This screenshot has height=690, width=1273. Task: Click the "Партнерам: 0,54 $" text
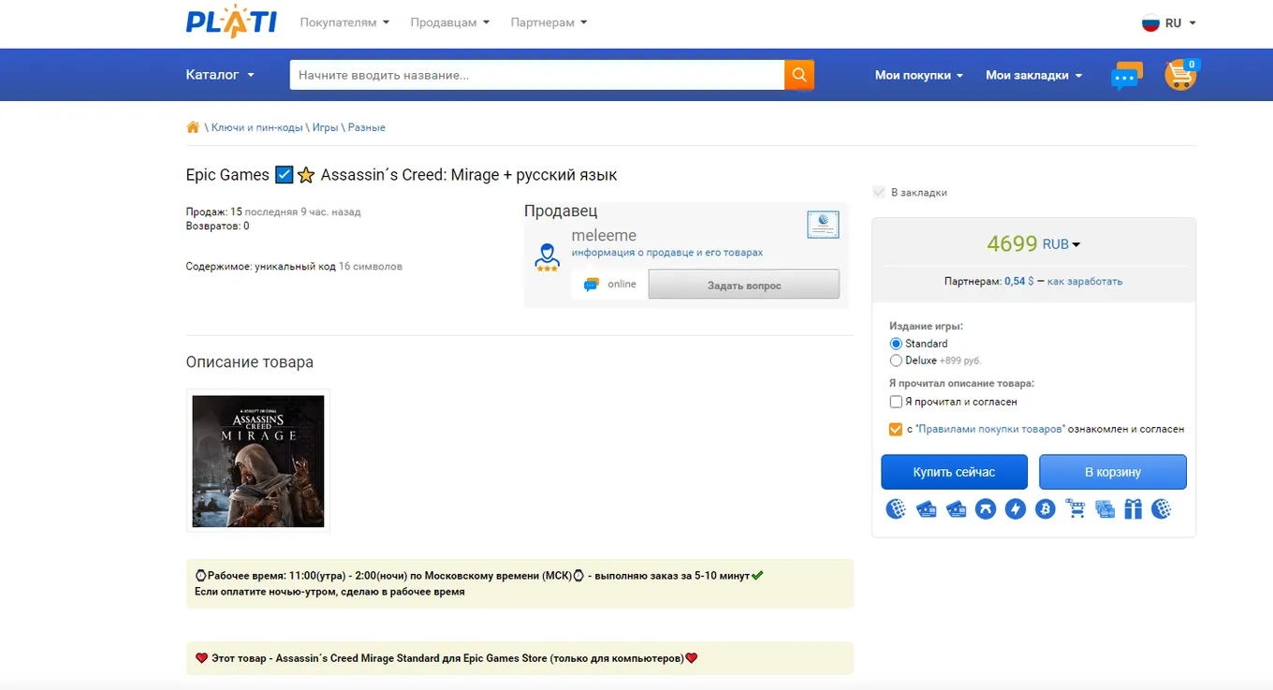(x=989, y=281)
